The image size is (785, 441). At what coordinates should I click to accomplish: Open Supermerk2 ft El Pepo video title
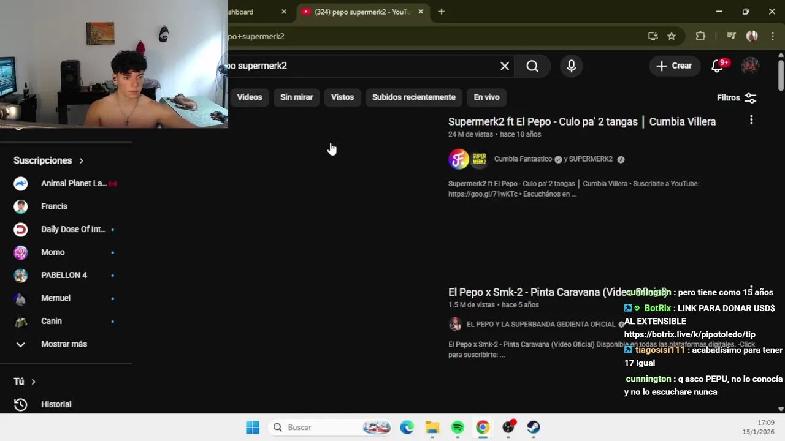pyautogui.click(x=582, y=122)
